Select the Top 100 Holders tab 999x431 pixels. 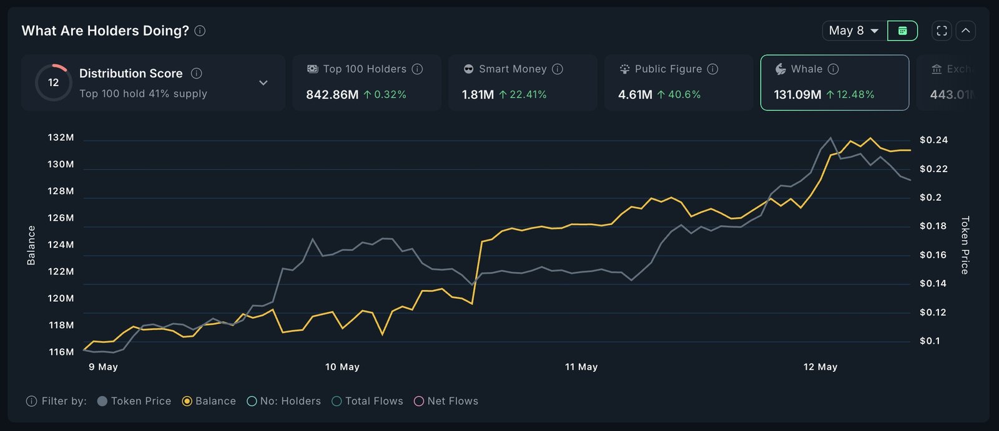click(x=367, y=82)
